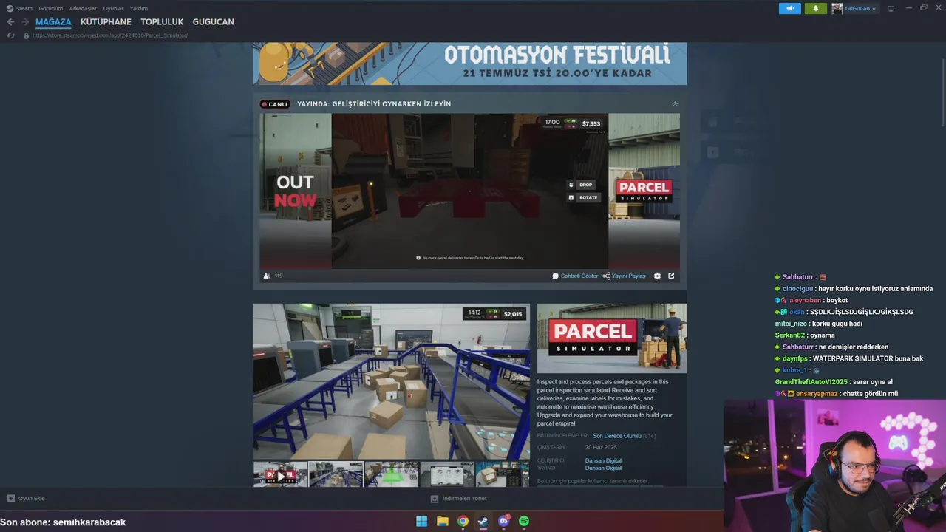Open Discord from the taskbar

(503, 522)
